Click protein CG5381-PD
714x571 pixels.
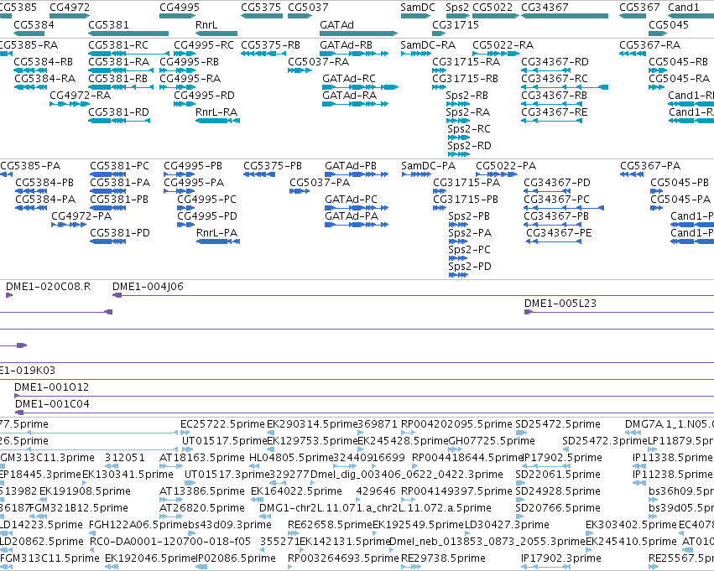click(120, 233)
